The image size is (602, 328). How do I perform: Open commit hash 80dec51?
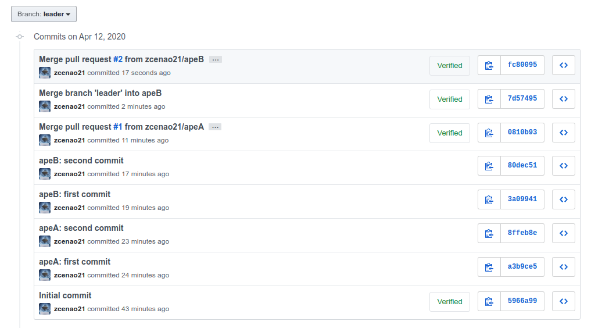pos(522,166)
